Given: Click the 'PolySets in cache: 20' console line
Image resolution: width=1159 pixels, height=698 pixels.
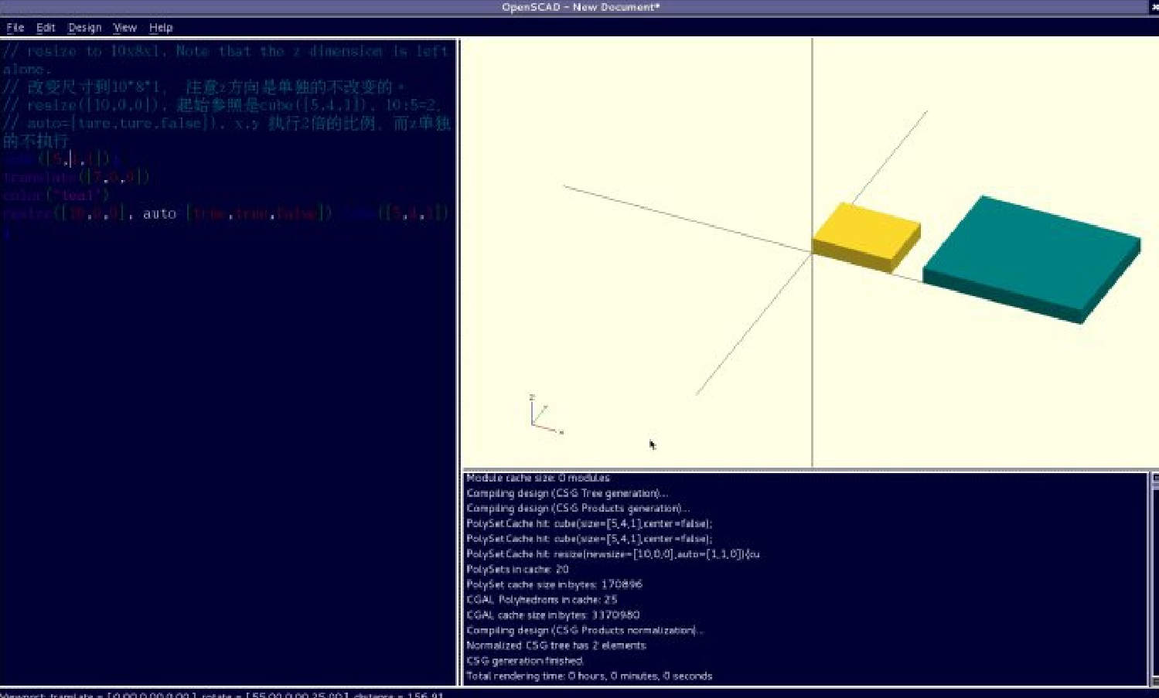Looking at the screenshot, I should (x=516, y=570).
